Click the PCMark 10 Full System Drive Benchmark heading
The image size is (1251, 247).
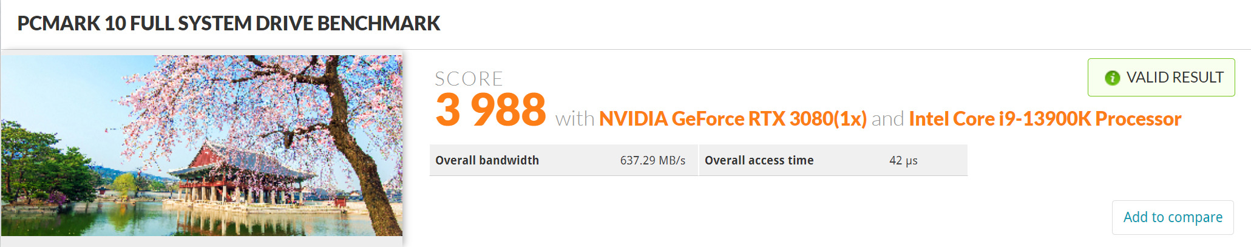[x=229, y=24]
